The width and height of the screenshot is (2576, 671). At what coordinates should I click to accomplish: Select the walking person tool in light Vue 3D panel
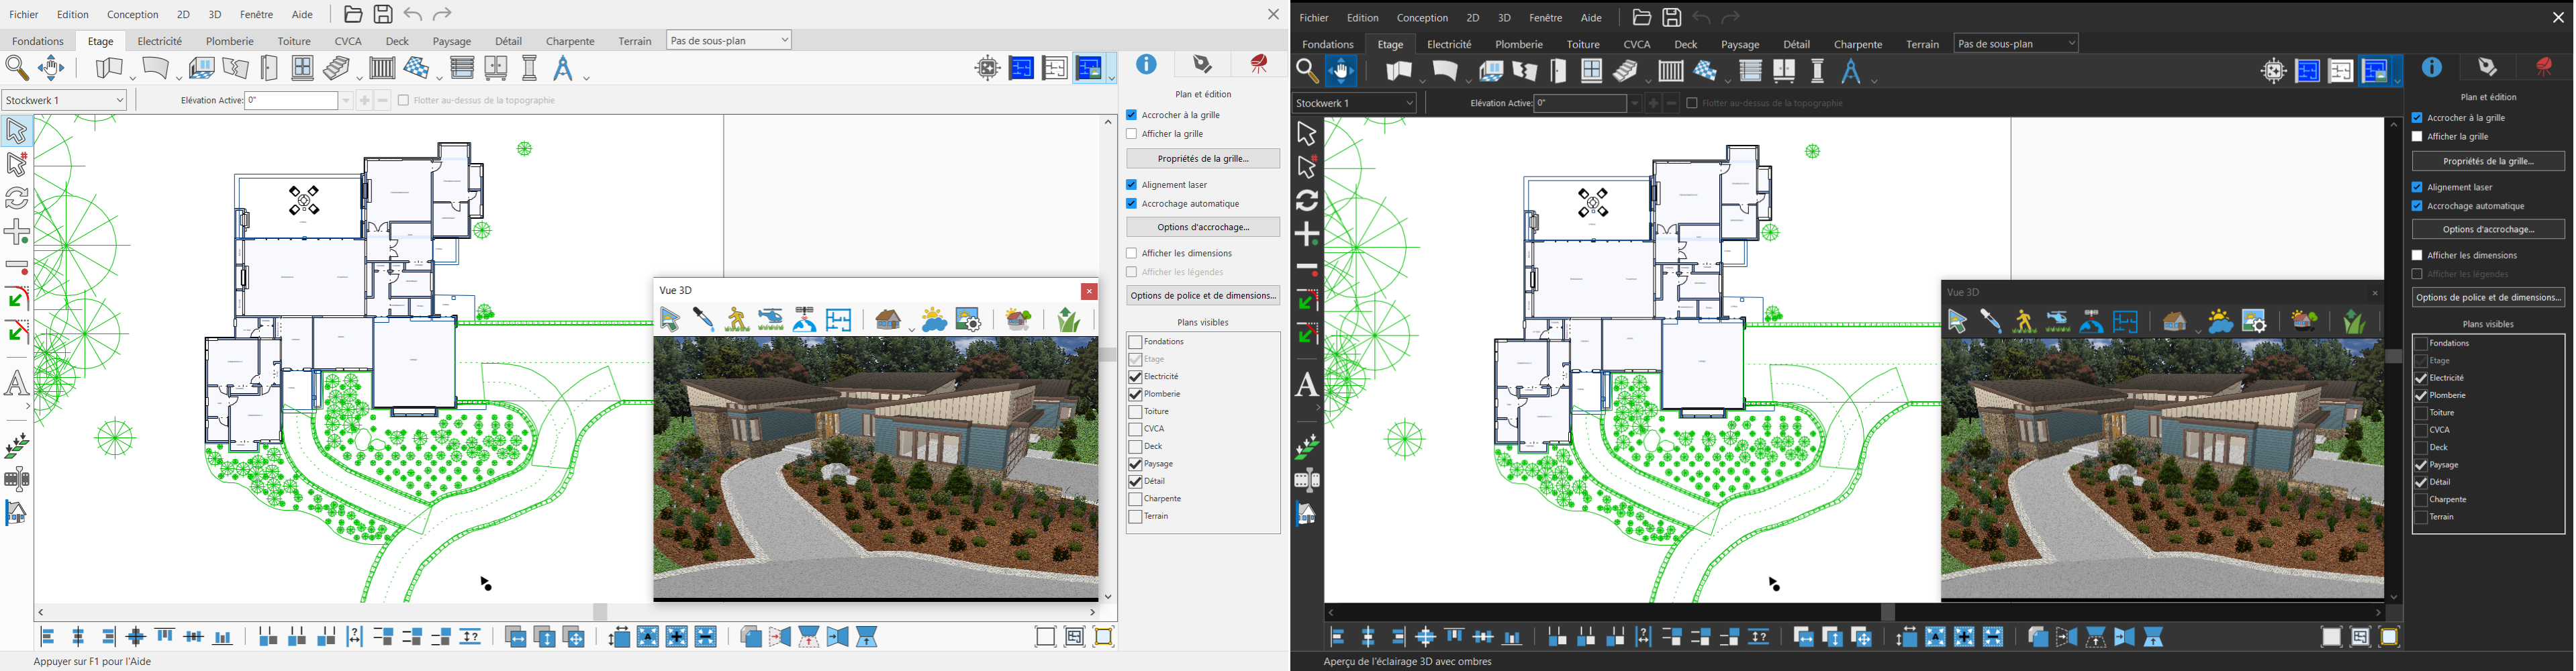(x=737, y=319)
